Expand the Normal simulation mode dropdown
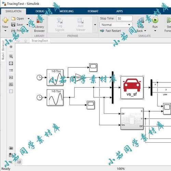The width and height of the screenshot is (171, 171). click(x=116, y=25)
